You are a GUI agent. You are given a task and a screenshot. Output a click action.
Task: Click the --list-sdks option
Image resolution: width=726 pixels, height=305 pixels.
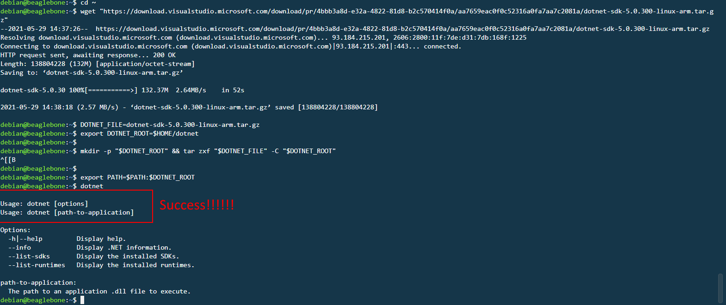tap(29, 256)
